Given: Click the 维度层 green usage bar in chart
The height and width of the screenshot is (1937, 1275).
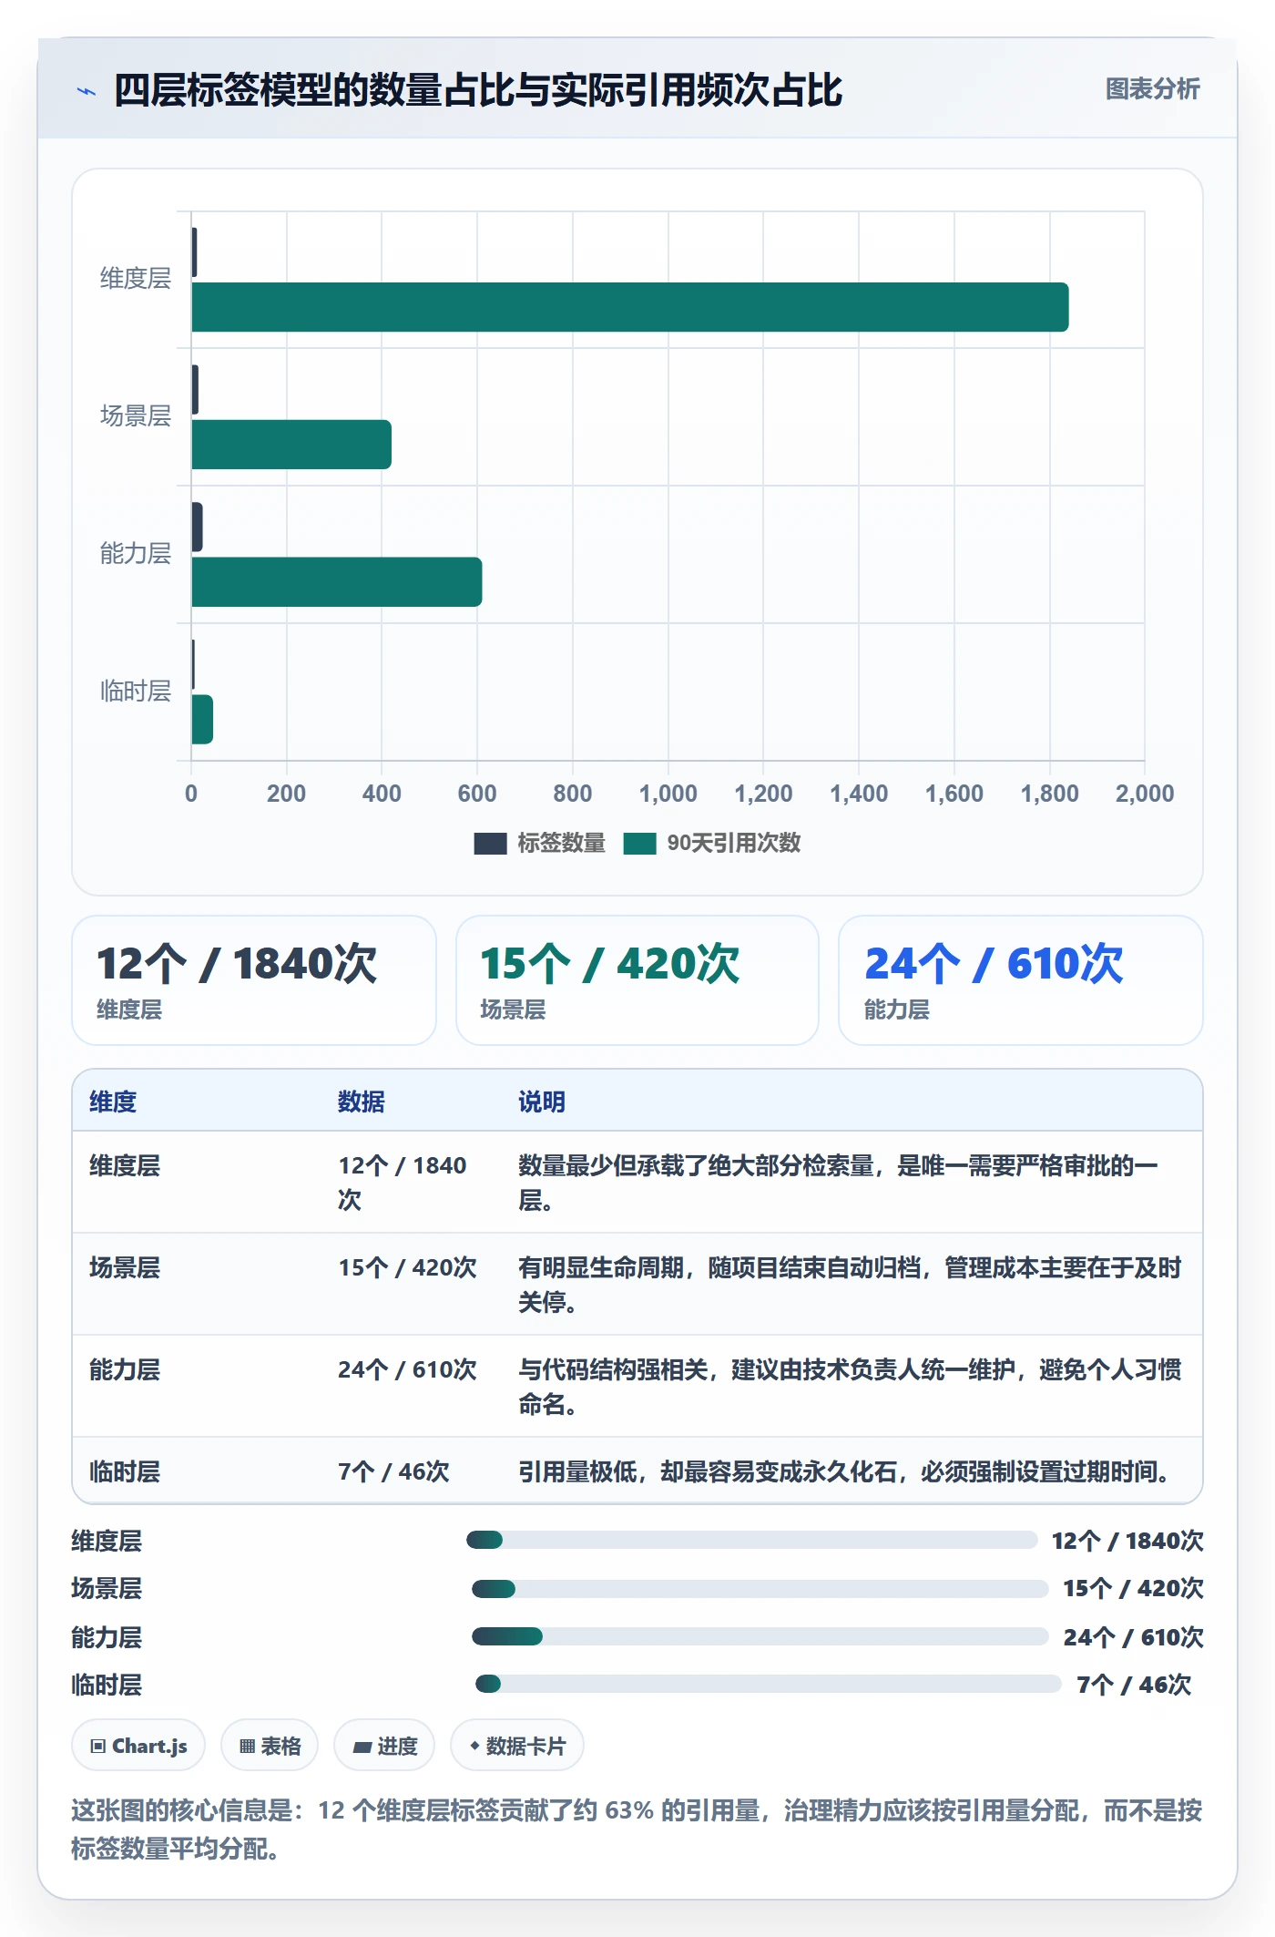Looking at the screenshot, I should pyautogui.click(x=630, y=307).
